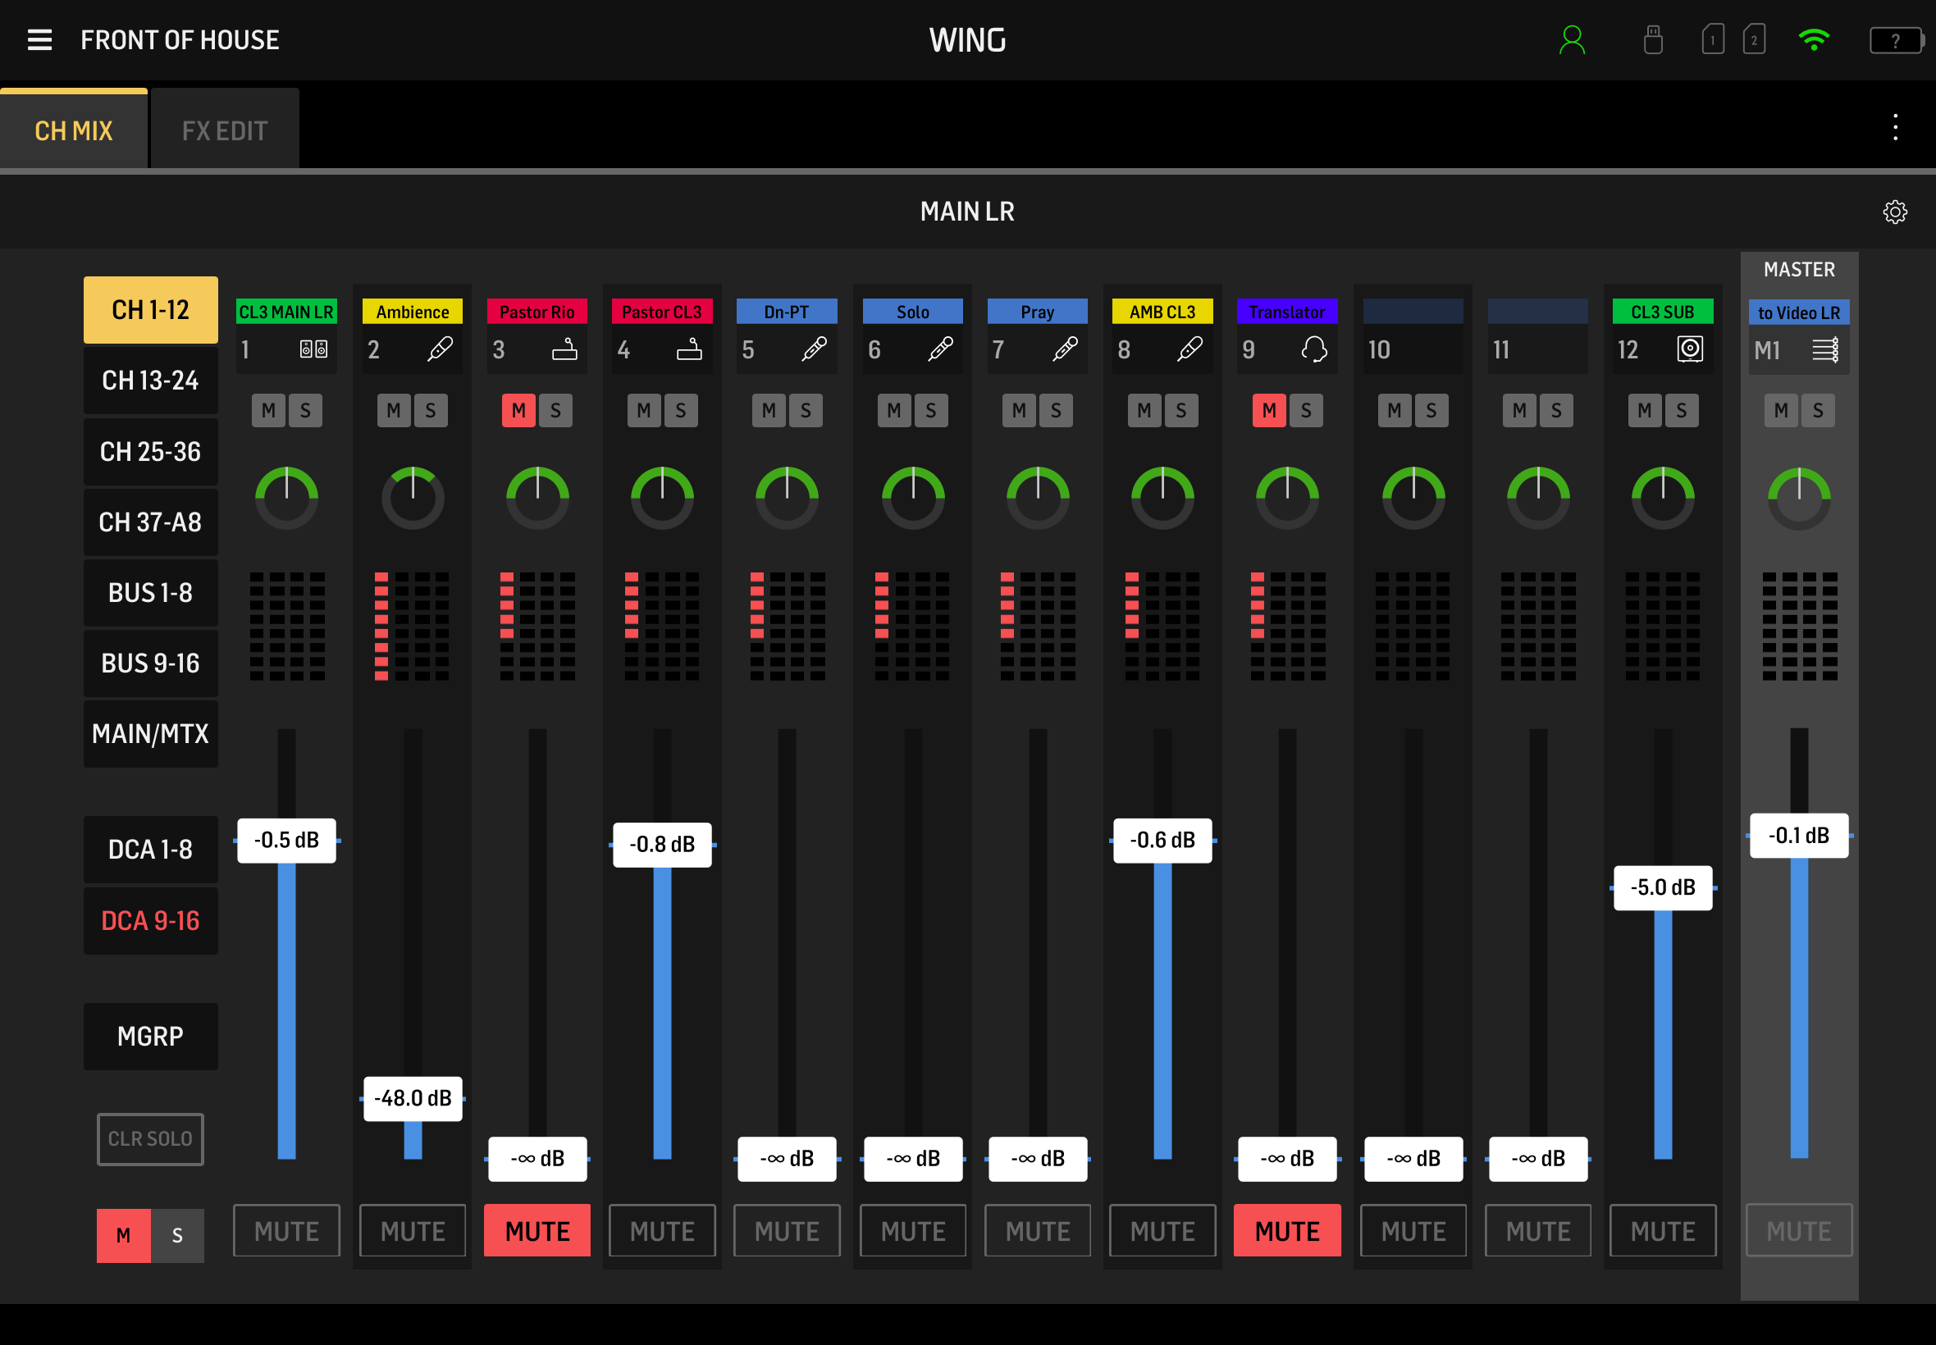Click the Pastor CL3 pan knob
1936x1345 pixels.
(x=662, y=497)
